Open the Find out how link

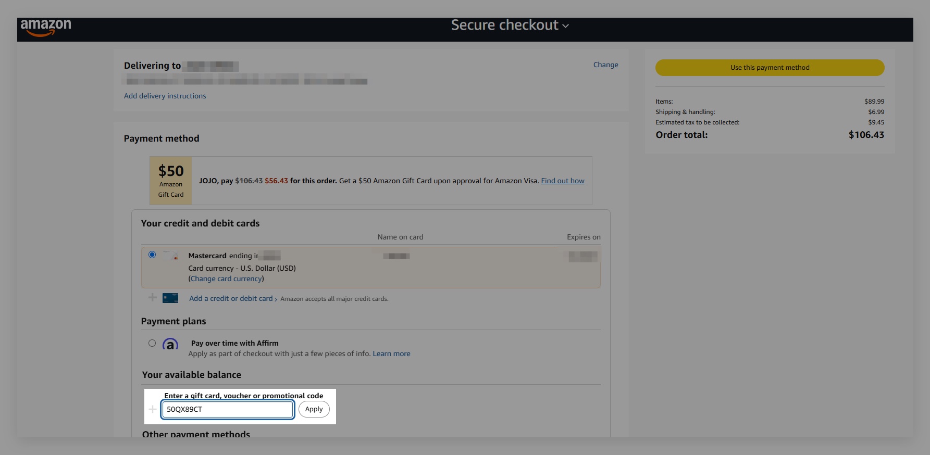point(563,181)
